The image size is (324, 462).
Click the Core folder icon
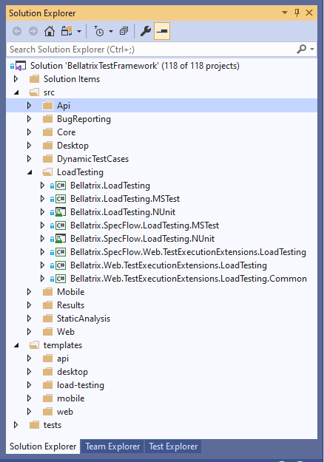(x=47, y=132)
